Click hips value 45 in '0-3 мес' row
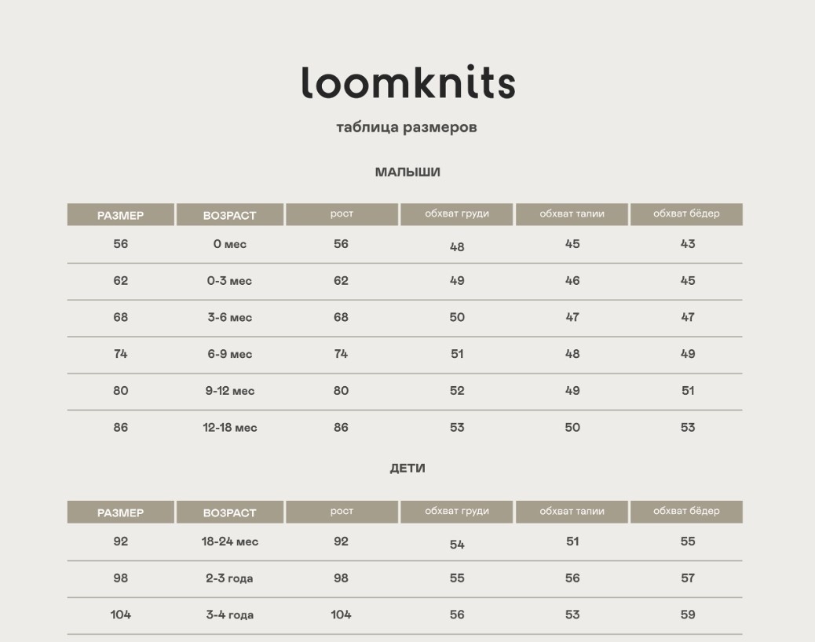The width and height of the screenshot is (815, 642). click(688, 281)
